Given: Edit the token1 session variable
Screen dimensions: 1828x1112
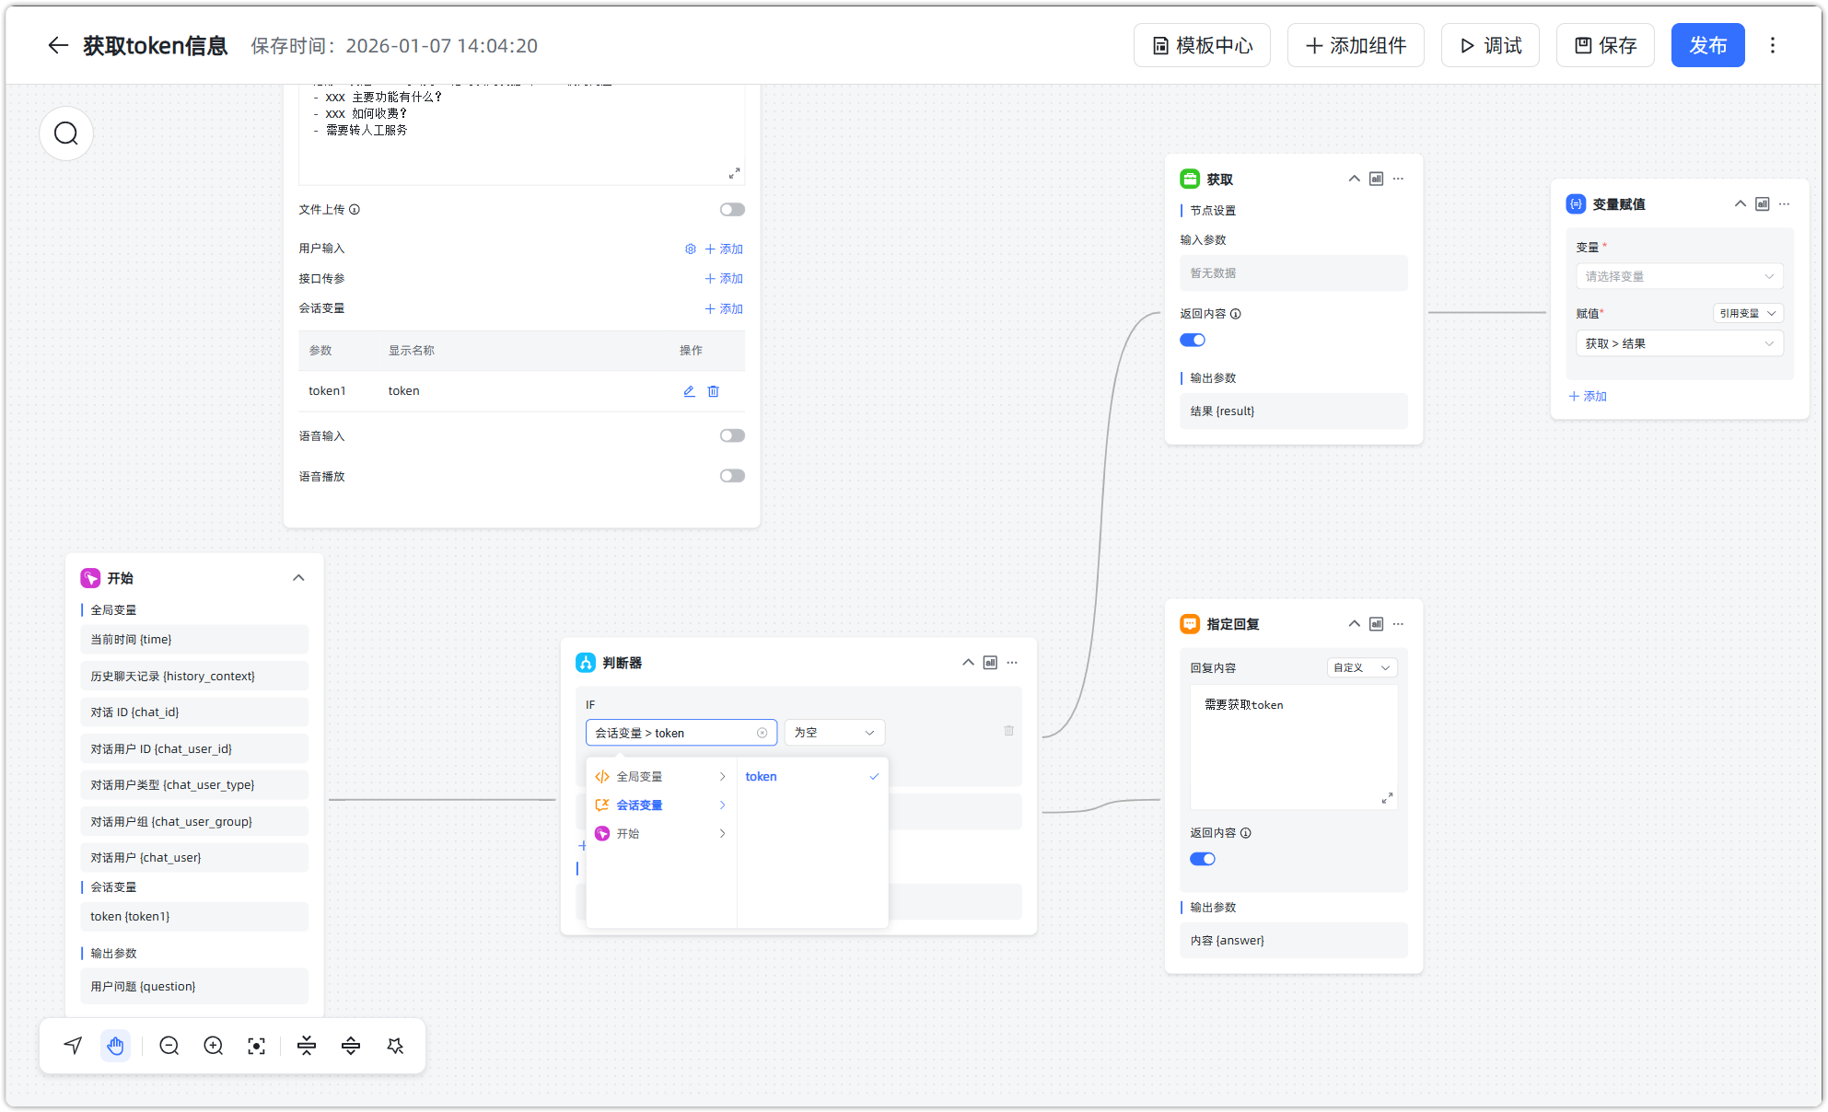Looking at the screenshot, I should coord(689,391).
